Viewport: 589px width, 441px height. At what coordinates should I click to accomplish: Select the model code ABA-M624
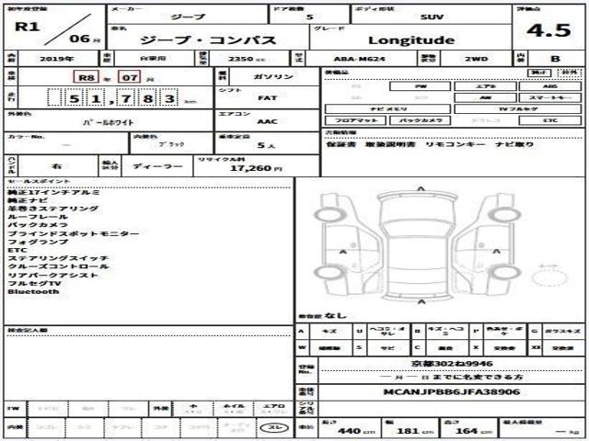pyautogui.click(x=360, y=59)
